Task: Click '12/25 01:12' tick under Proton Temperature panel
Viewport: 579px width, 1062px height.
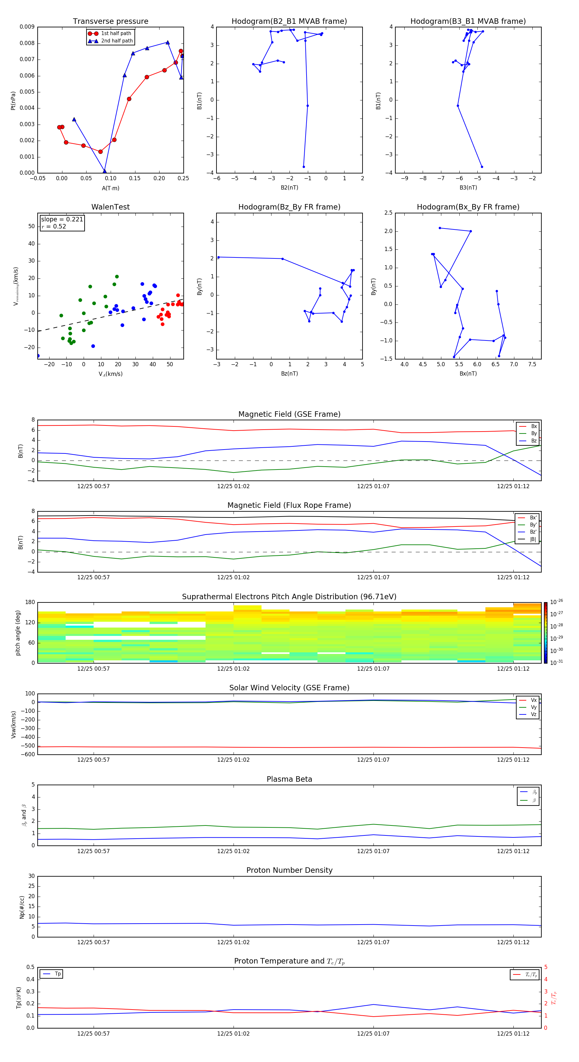Action: coord(513,1034)
